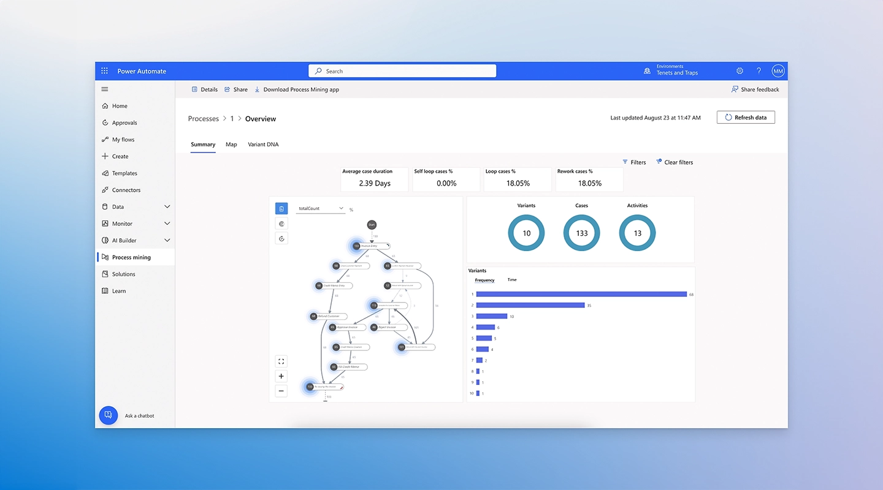
Task: Select Frequency tab in Variants panel
Action: 484,280
